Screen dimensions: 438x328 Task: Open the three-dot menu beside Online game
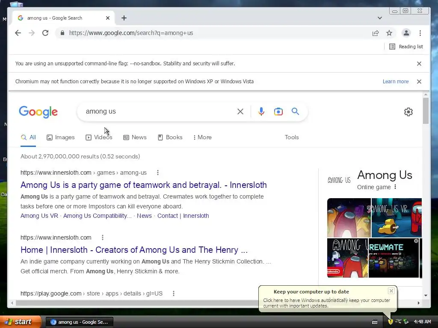pyautogui.click(x=395, y=187)
